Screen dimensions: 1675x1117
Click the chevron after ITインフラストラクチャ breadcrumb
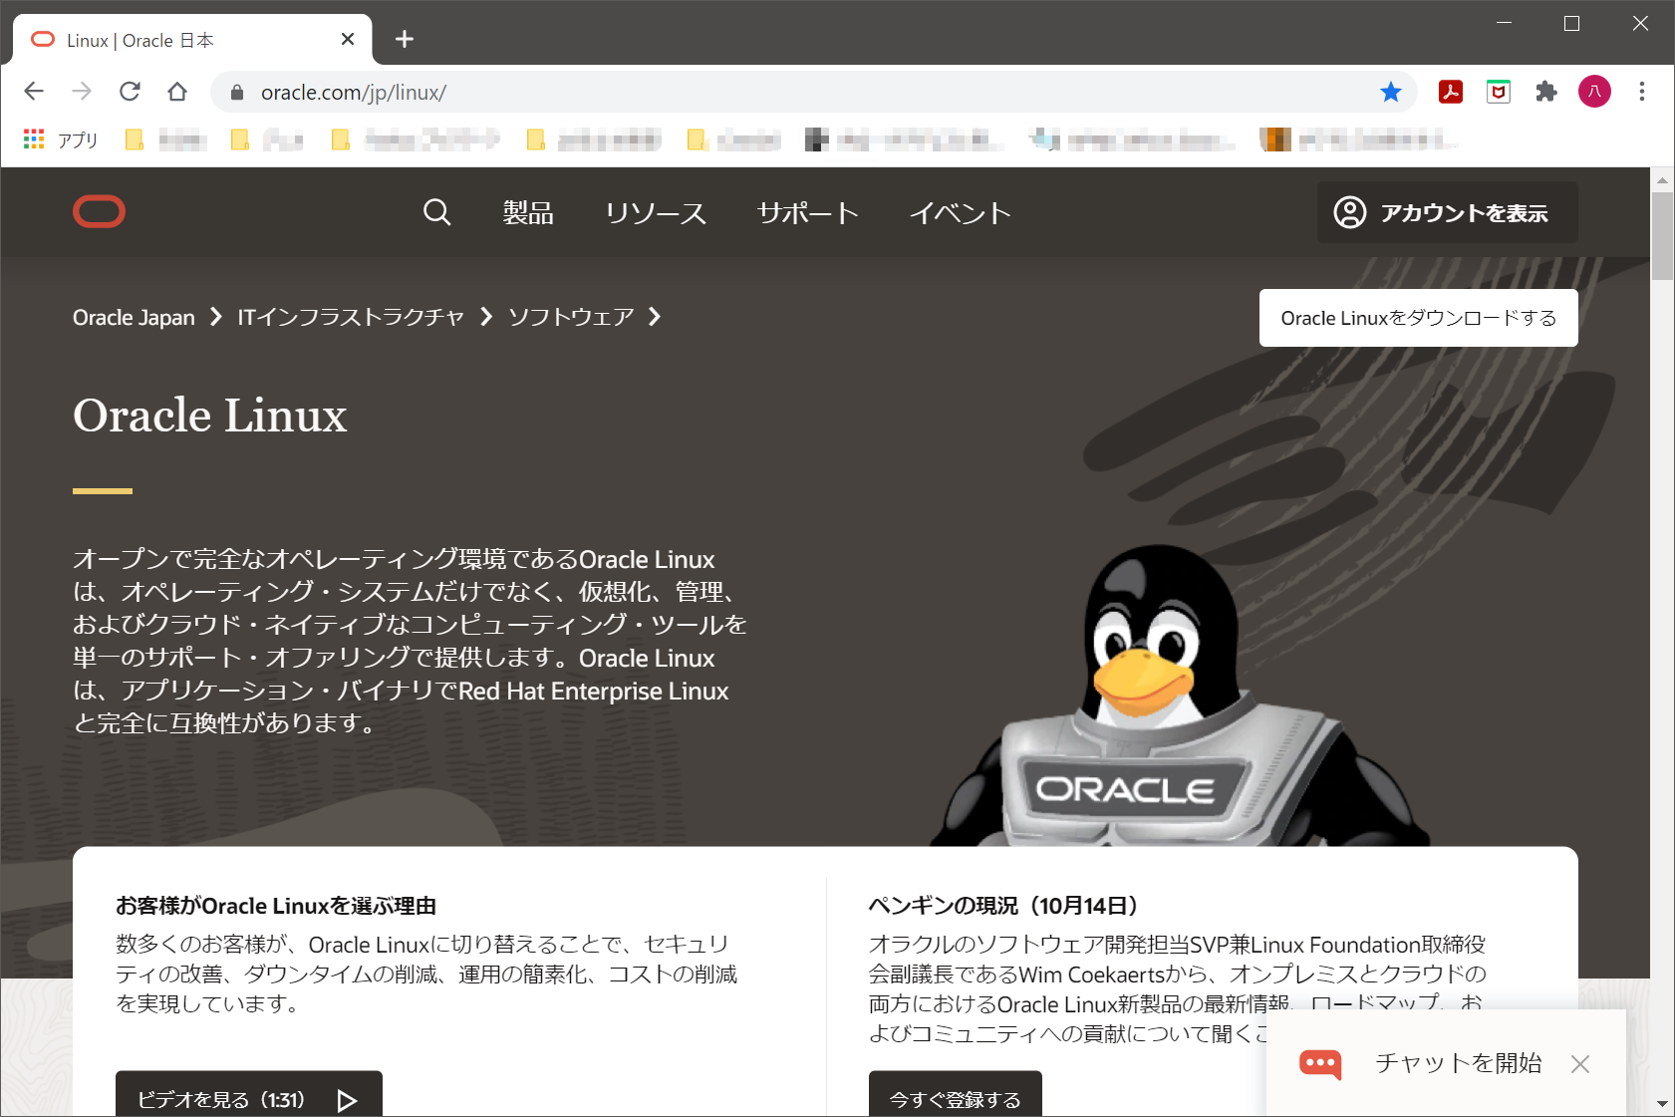(486, 317)
